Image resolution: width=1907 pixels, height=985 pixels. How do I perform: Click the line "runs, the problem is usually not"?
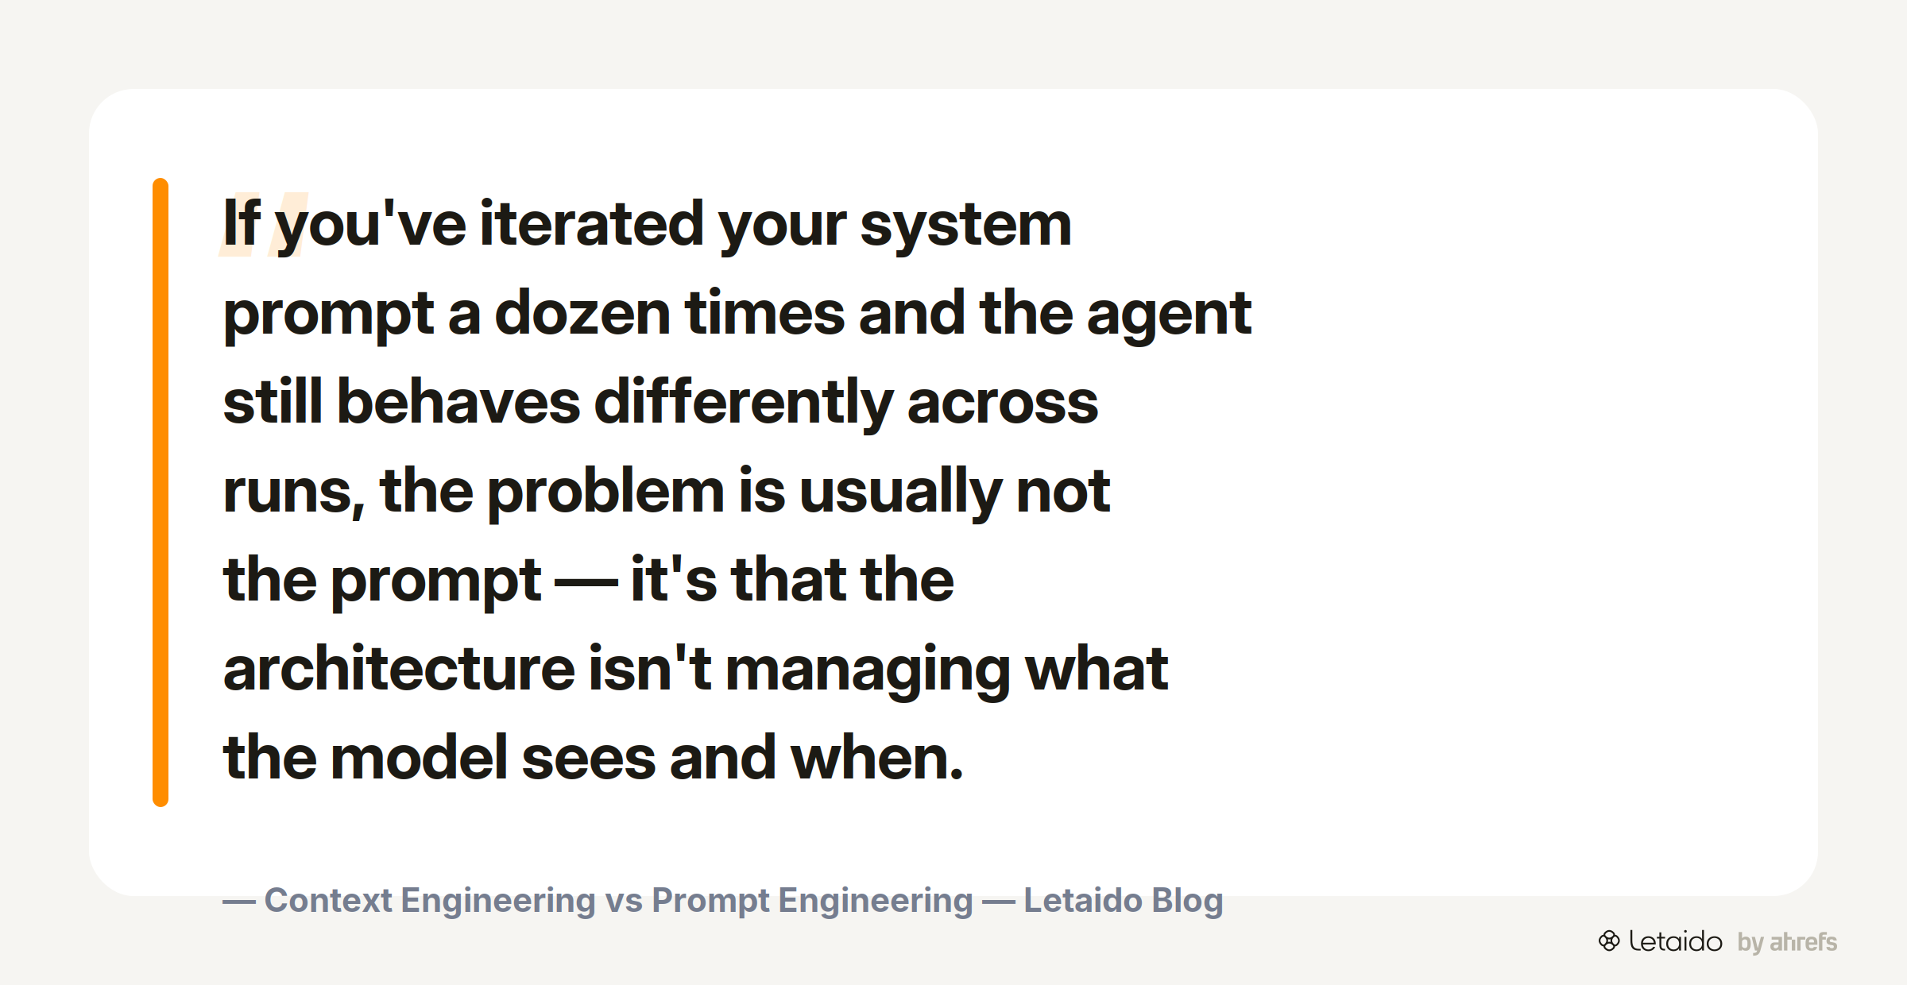[x=667, y=492]
